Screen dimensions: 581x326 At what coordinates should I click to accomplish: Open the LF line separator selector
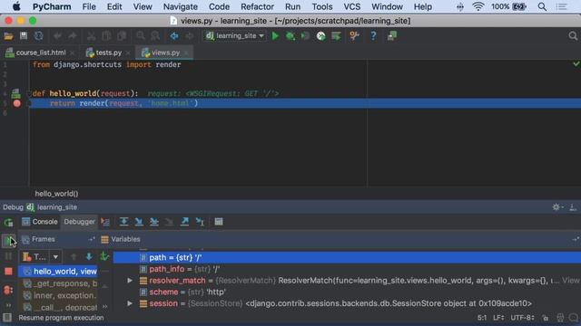tap(498, 318)
